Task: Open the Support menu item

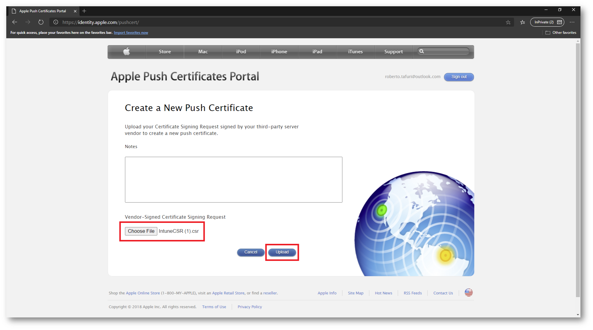Action: [x=393, y=51]
